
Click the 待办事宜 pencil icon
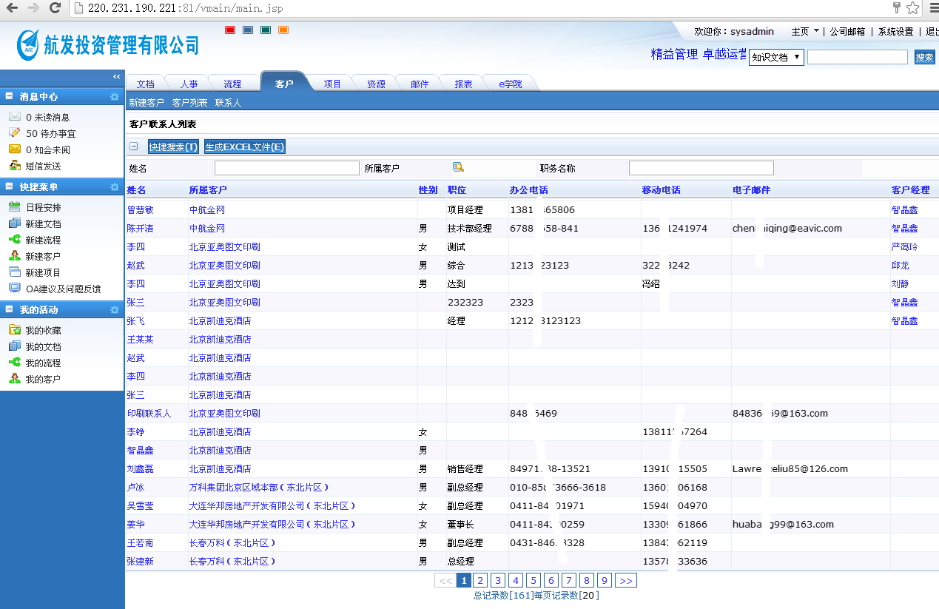14,133
